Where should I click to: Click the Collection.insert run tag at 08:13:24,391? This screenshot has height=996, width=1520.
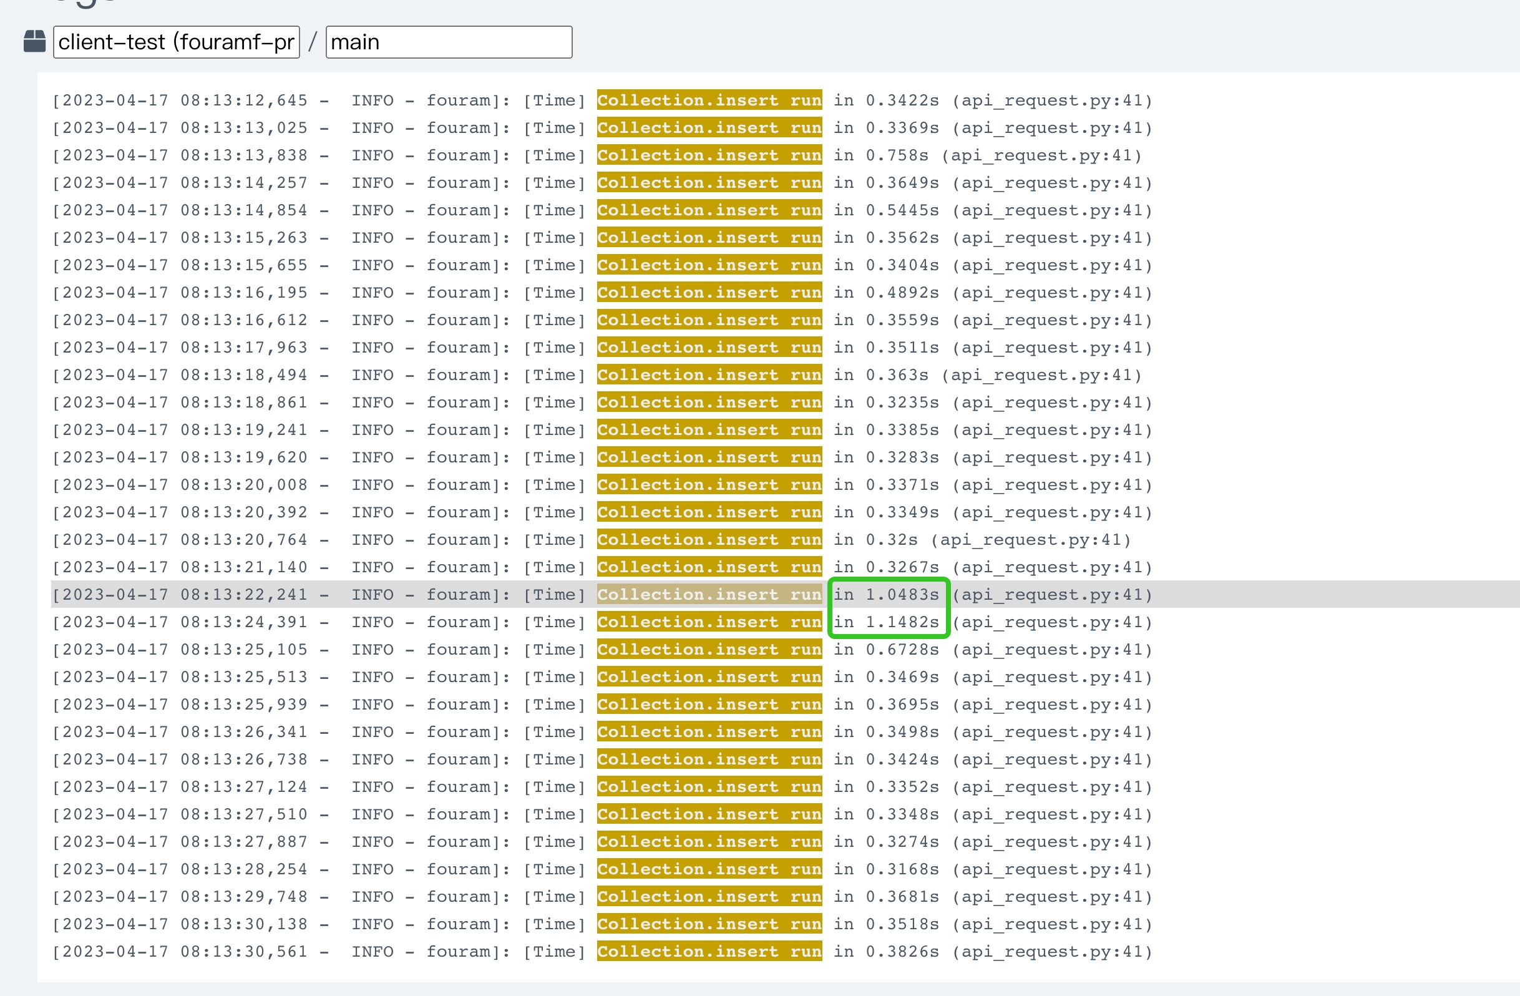[x=709, y=622]
